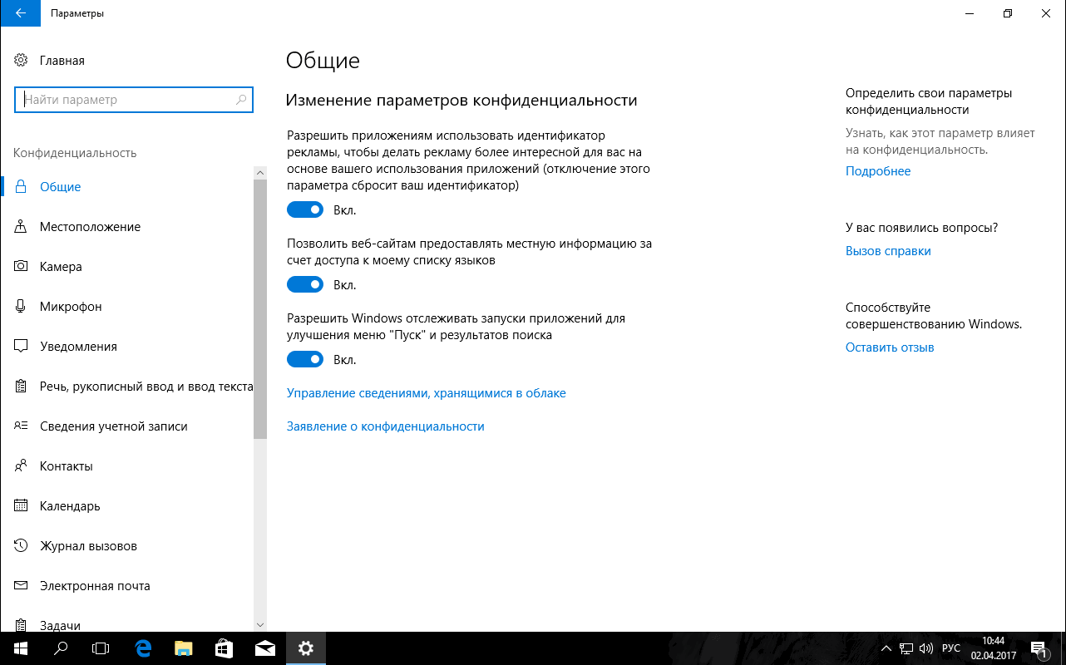
Task: Click the history icon beside Журнал вызовов
Action: 22,546
